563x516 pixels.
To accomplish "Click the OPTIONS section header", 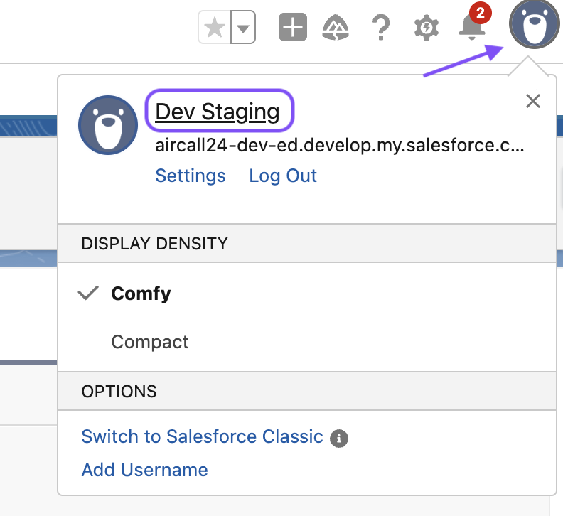I will coord(307,391).
